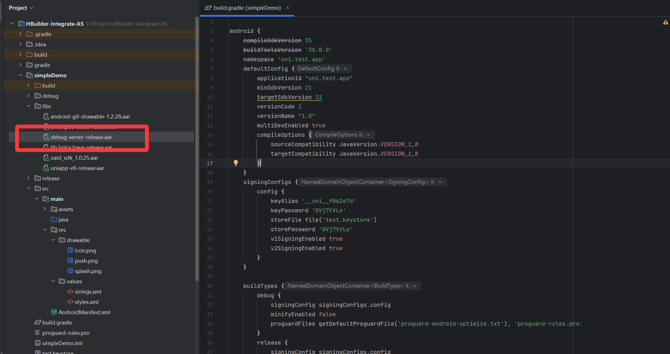Switch to build.gradle (:simpleDemo) editor tab
670x354 pixels.
tap(247, 8)
